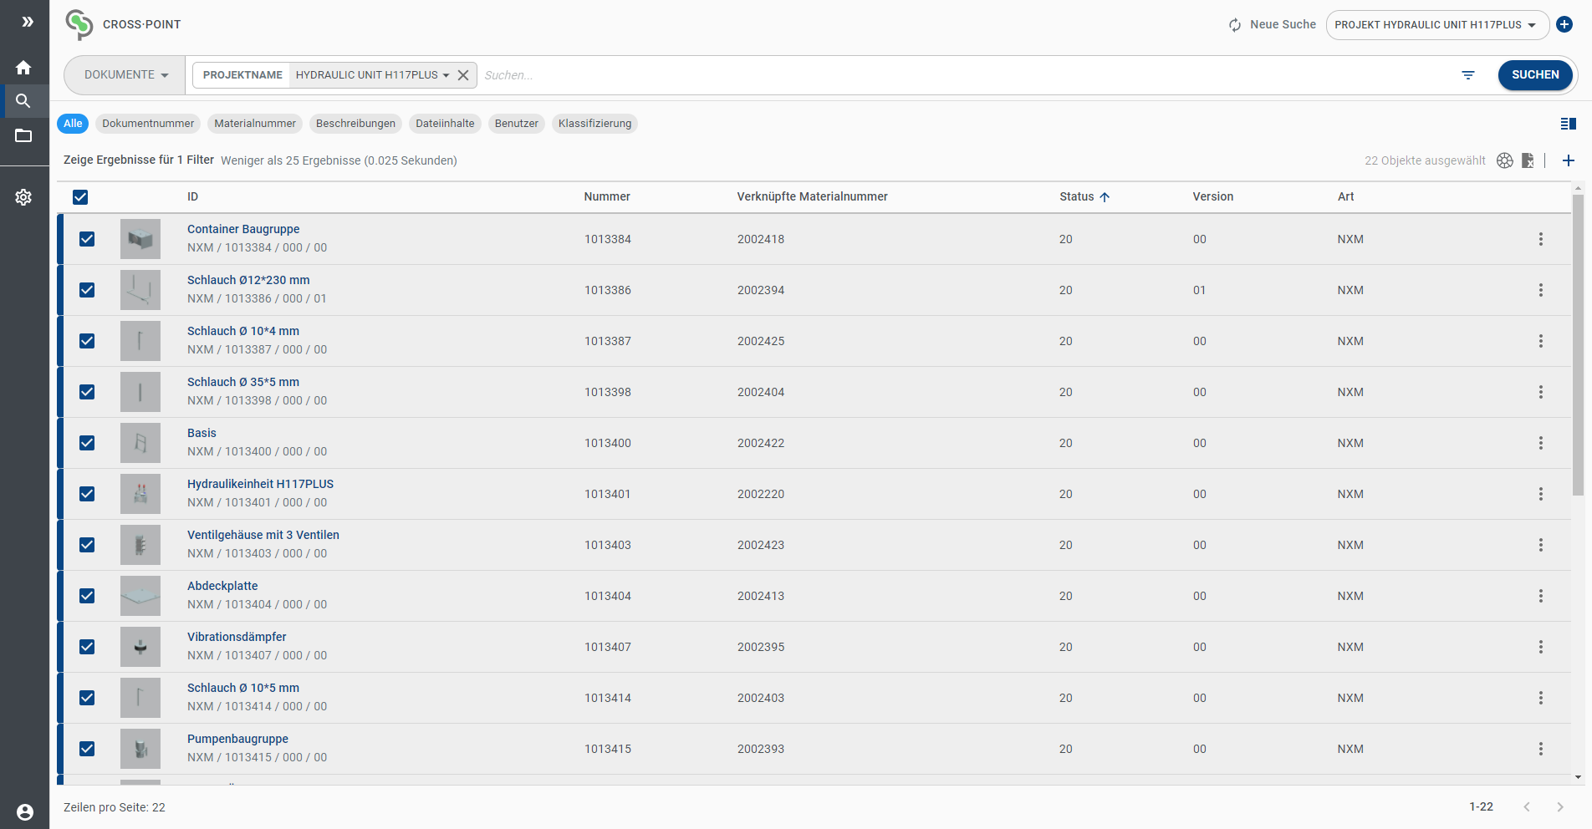Click the scrollbar down arrow
Viewport: 1592px width, 829px height.
(x=1578, y=777)
